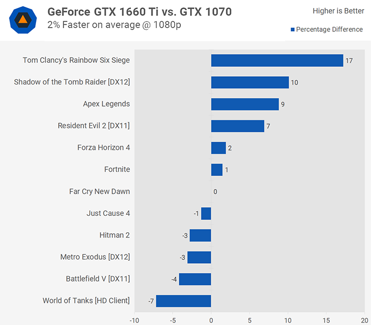
Task: Click the Battlefield V [DX11] bar
Action: pyautogui.click(x=195, y=279)
